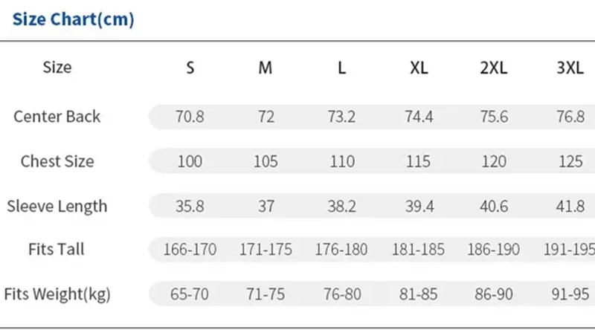Click the 3XL size column header
595x330 pixels.
pyautogui.click(x=570, y=68)
